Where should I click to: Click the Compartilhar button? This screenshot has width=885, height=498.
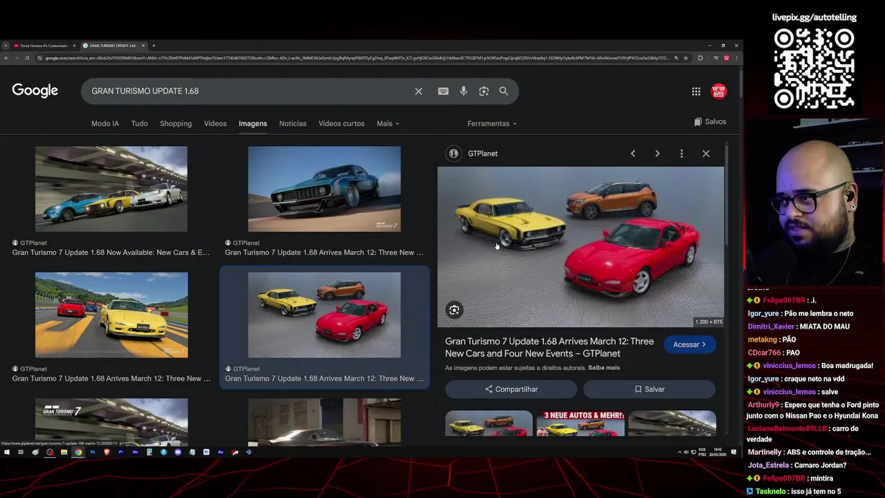coord(511,389)
